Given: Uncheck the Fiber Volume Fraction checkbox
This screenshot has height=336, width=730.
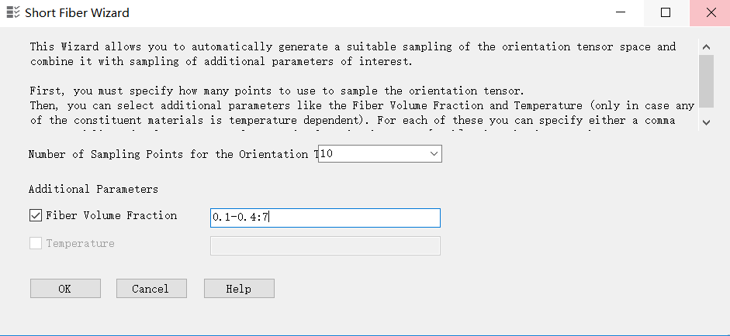Looking at the screenshot, I should [x=36, y=216].
